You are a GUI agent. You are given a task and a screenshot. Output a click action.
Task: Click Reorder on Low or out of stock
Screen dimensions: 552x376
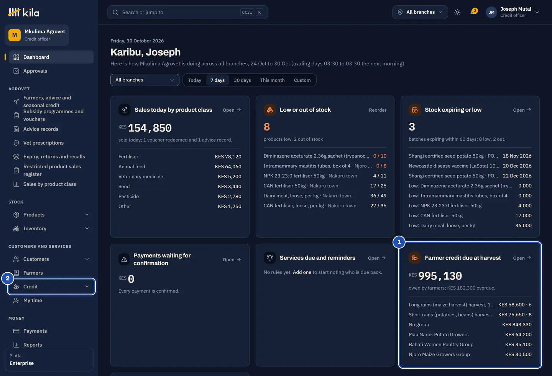378,110
